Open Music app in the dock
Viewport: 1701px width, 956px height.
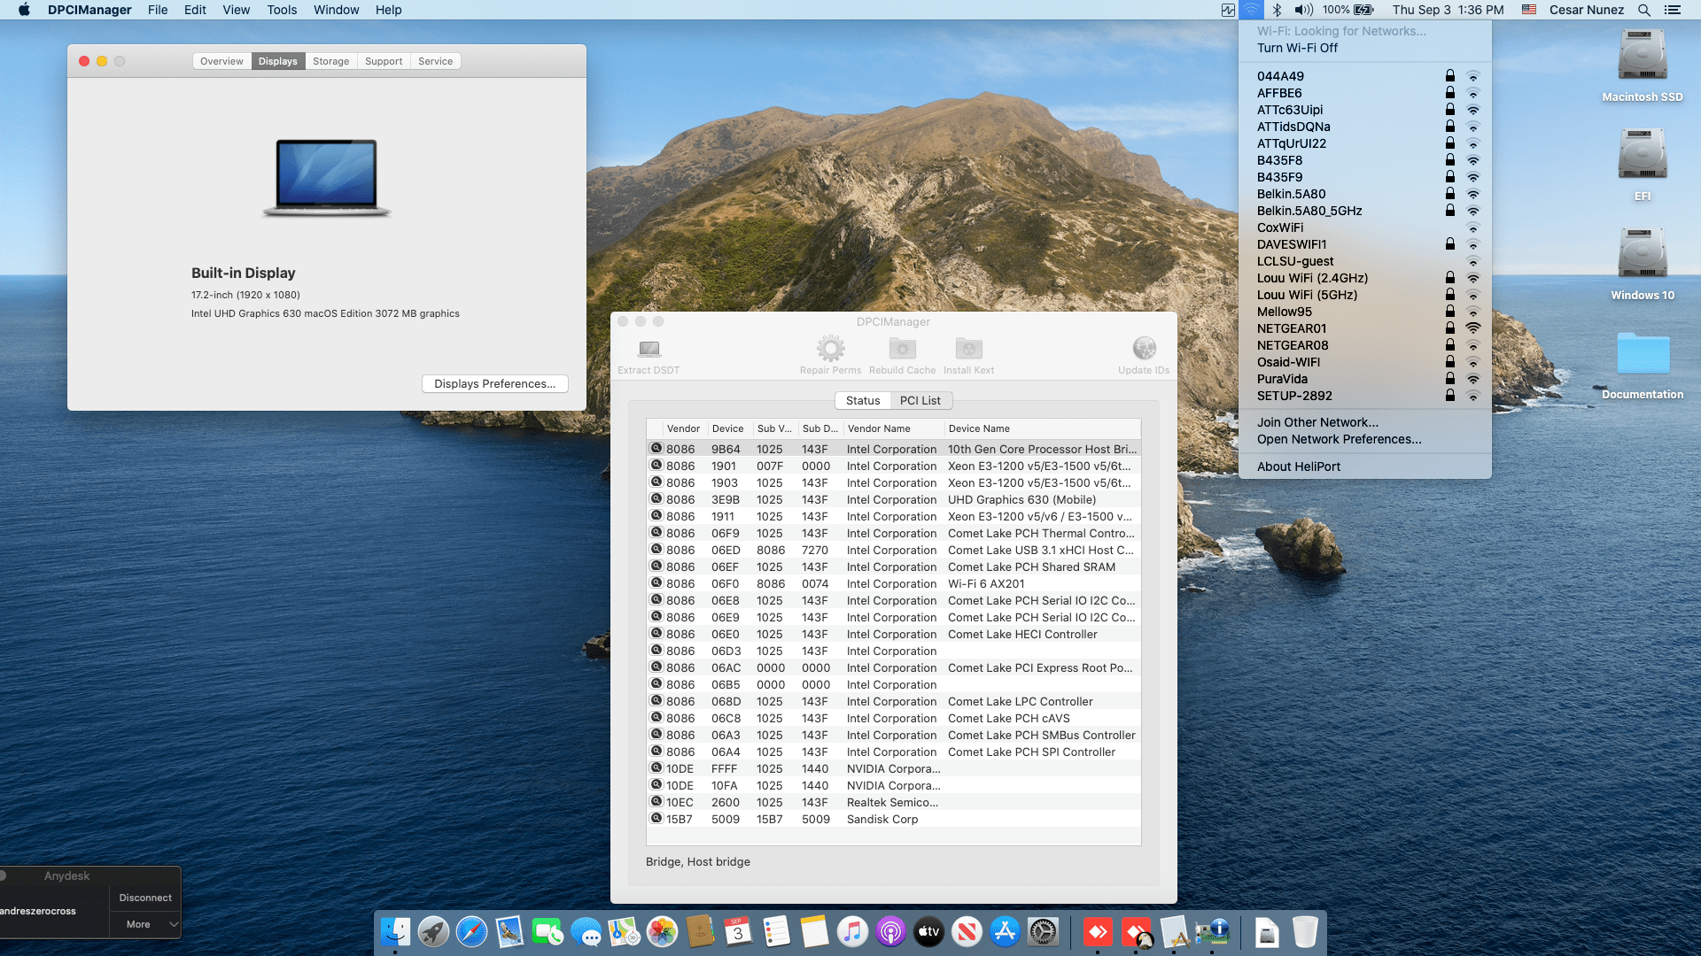click(852, 931)
